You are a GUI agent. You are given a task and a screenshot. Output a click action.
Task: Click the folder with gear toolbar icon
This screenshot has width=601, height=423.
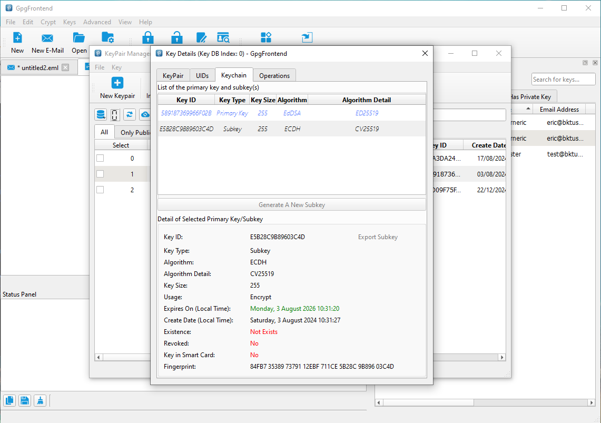(x=107, y=37)
